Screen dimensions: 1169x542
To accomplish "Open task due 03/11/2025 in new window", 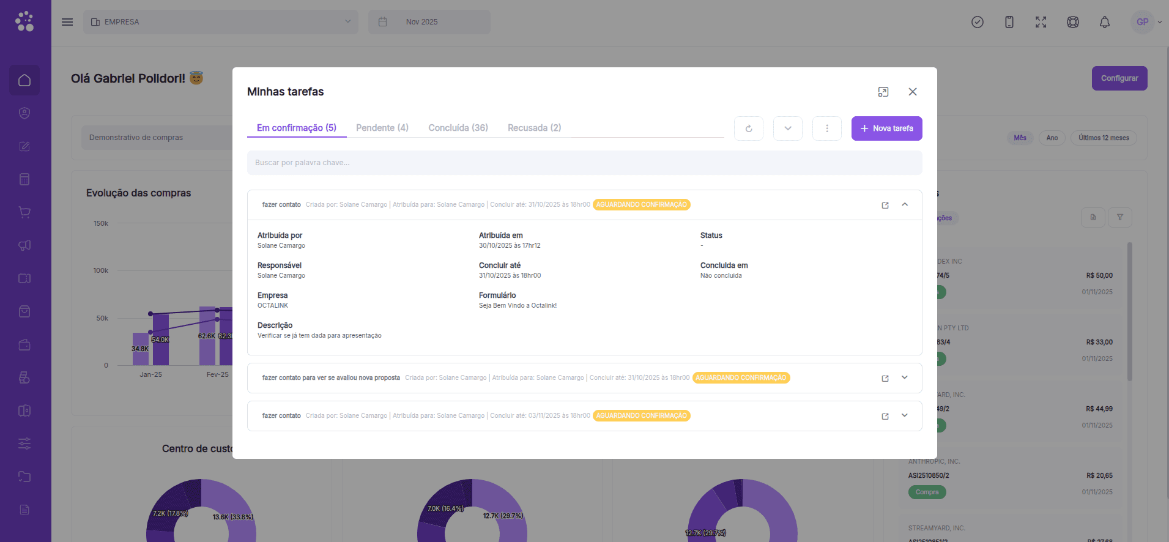I will pyautogui.click(x=885, y=416).
